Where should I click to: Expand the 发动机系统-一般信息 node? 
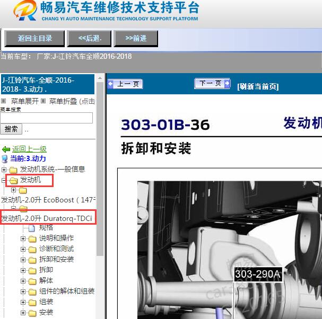pos(4,170)
